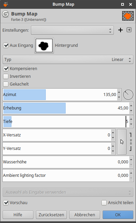This screenshot has height=223, width=136.
Task: Increase Tiefe with the up arrow
Action: pyautogui.click(x=131, y=119)
